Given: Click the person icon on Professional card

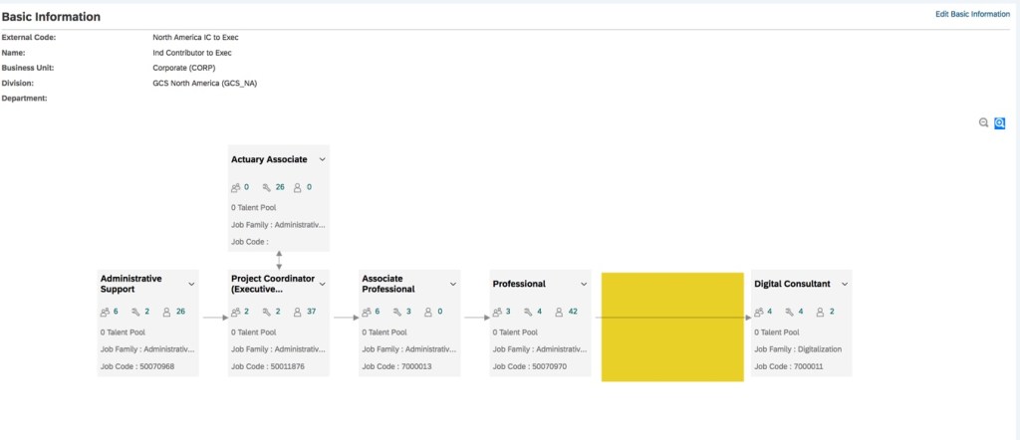Looking at the screenshot, I should [x=560, y=312].
